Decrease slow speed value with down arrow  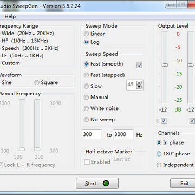coord(139,87)
